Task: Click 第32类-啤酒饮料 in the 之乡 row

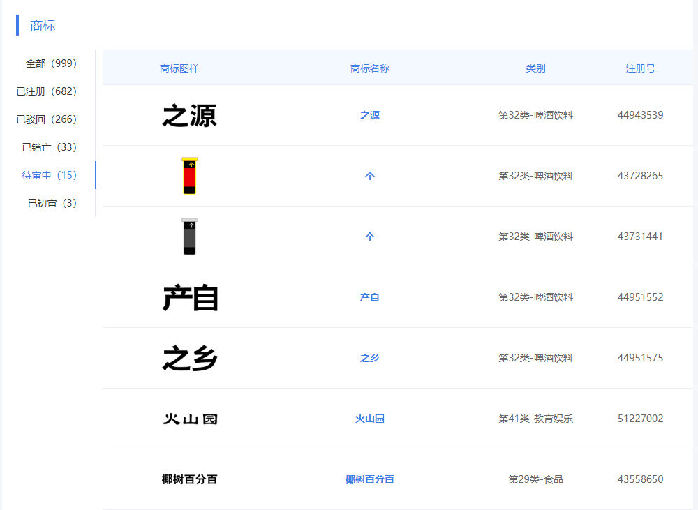Action: click(x=535, y=358)
